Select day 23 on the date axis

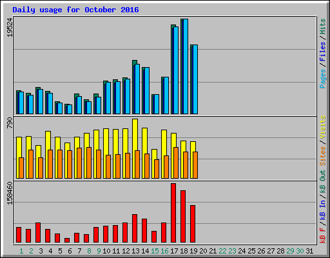(232, 251)
